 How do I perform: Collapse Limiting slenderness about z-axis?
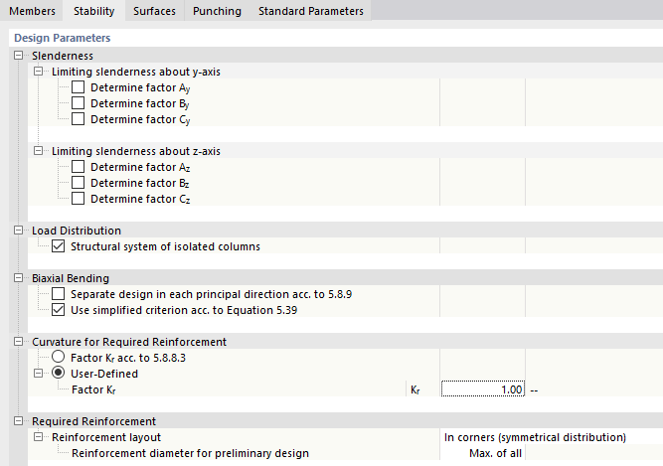(39, 151)
